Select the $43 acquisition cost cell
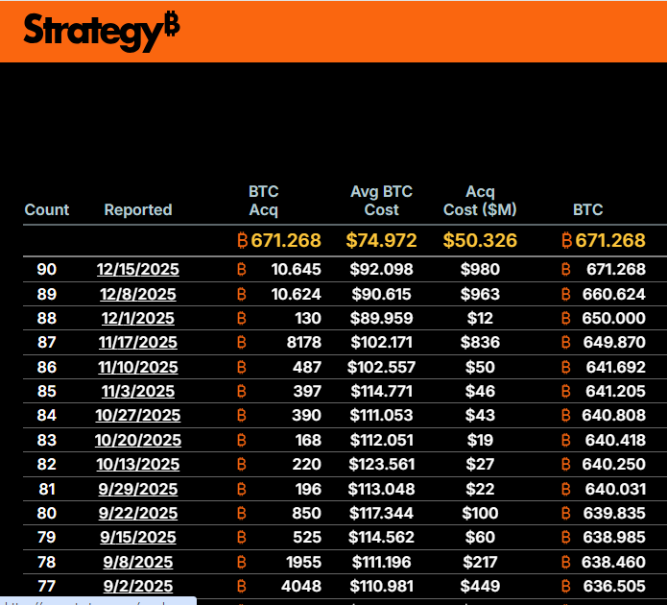Image resolution: width=667 pixels, height=605 pixels. pos(480,415)
